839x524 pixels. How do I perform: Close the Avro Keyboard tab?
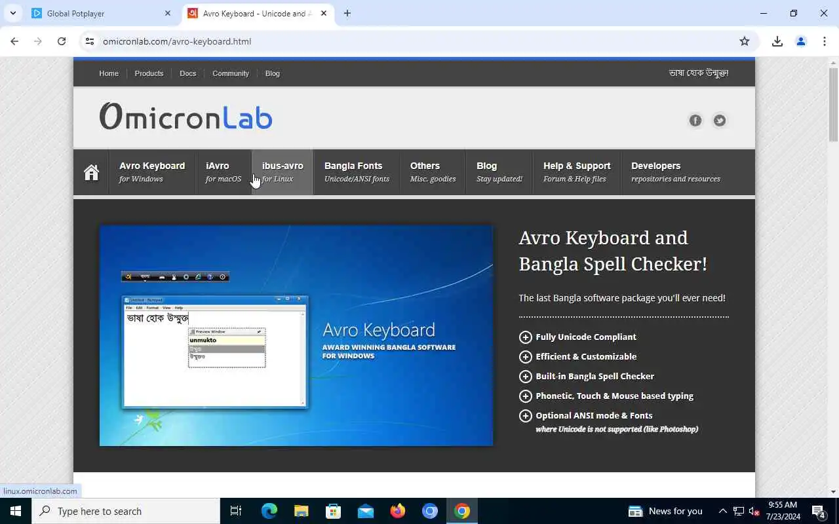(324, 13)
